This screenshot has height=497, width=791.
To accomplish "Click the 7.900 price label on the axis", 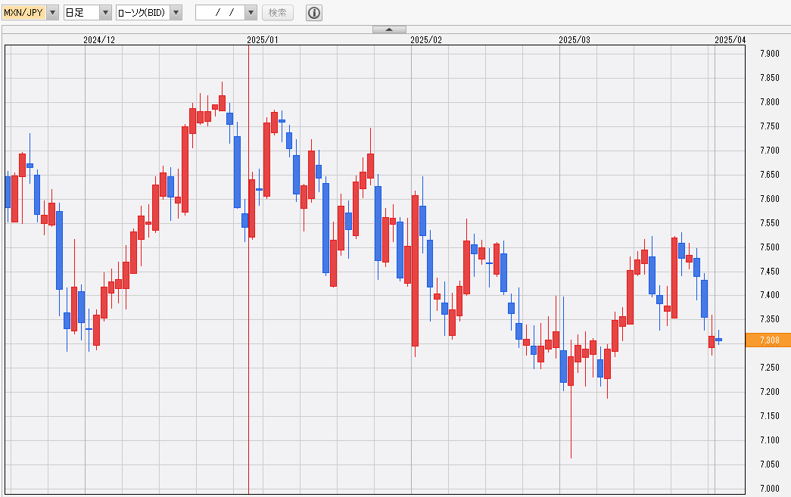I will [770, 54].
